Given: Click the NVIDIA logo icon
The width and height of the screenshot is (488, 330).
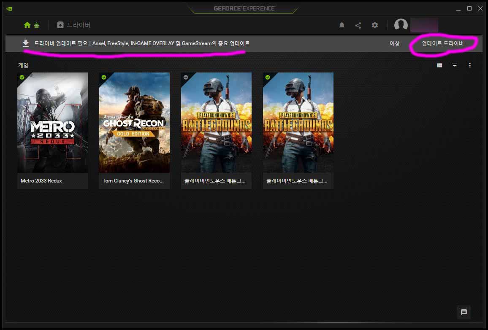Looking at the screenshot, I should point(9,9).
